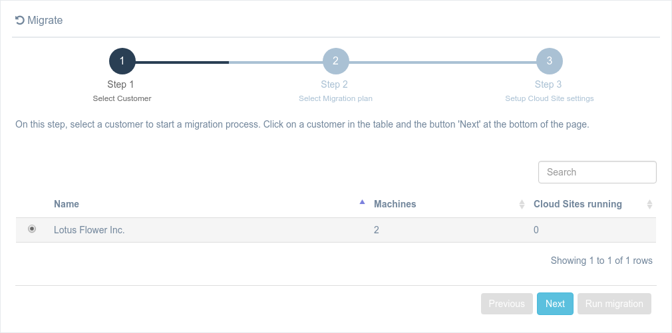This screenshot has width=672, height=333.
Task: Click the step 1 circle icon
Action: 122,62
